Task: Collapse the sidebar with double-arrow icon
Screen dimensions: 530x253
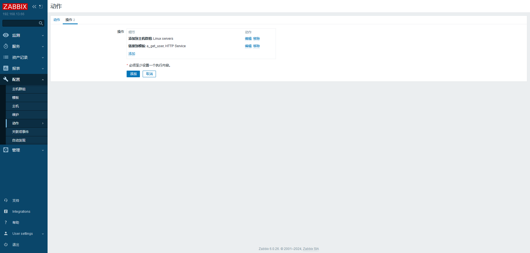Action: coord(34,7)
